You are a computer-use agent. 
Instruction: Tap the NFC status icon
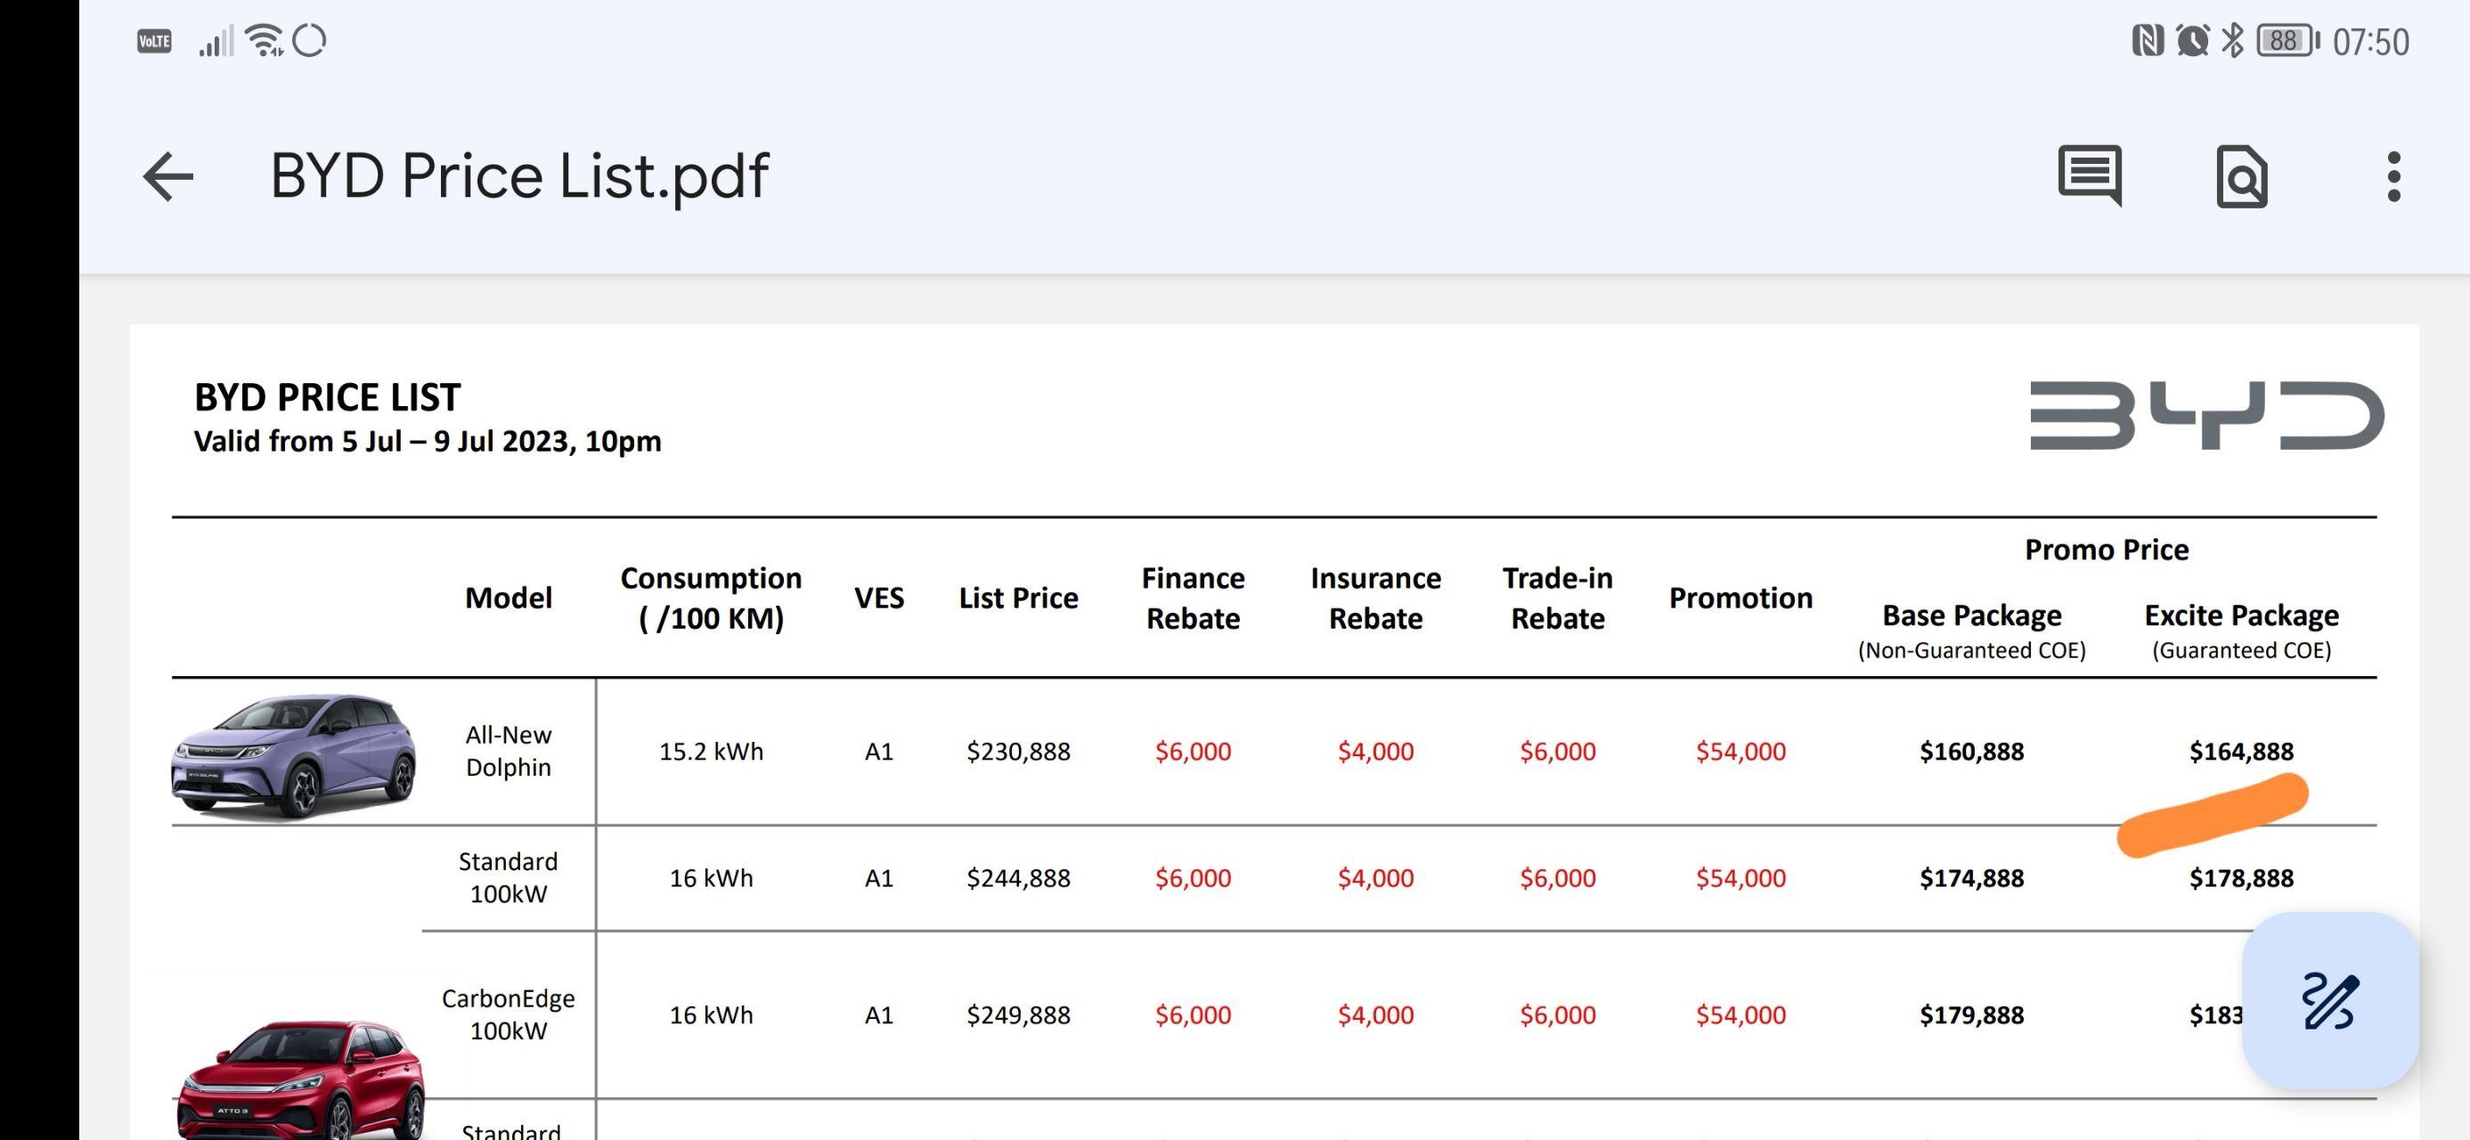pyautogui.click(x=2148, y=40)
